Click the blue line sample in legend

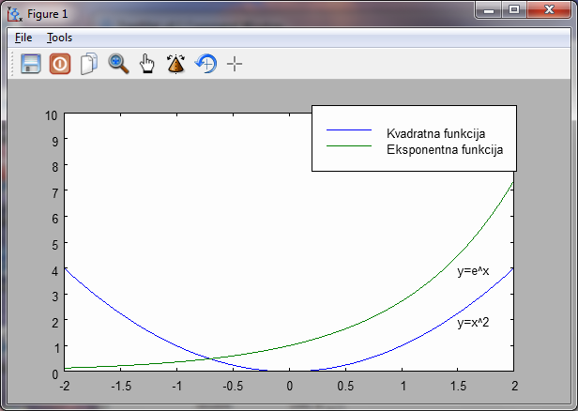[348, 131]
